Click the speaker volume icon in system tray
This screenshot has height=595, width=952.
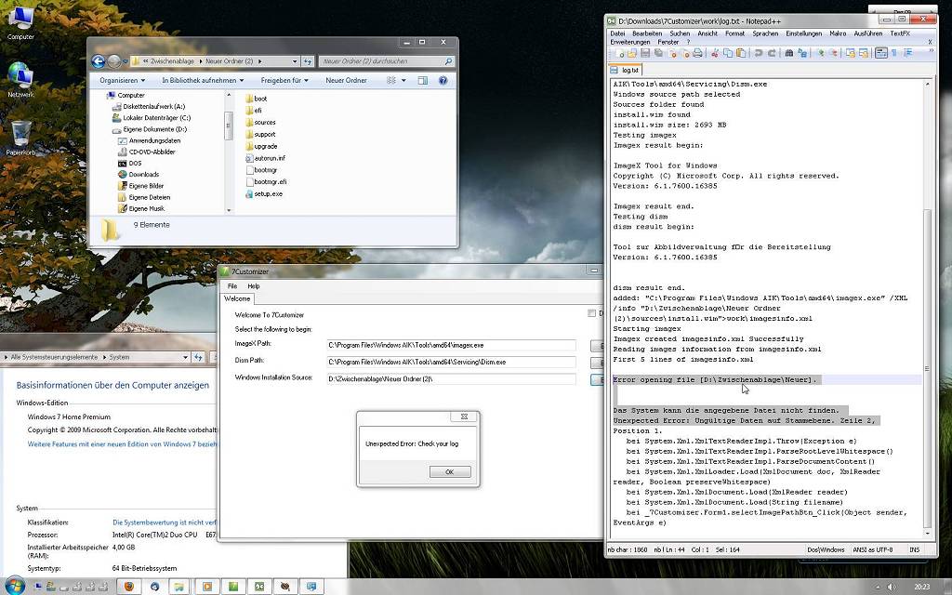click(x=891, y=587)
